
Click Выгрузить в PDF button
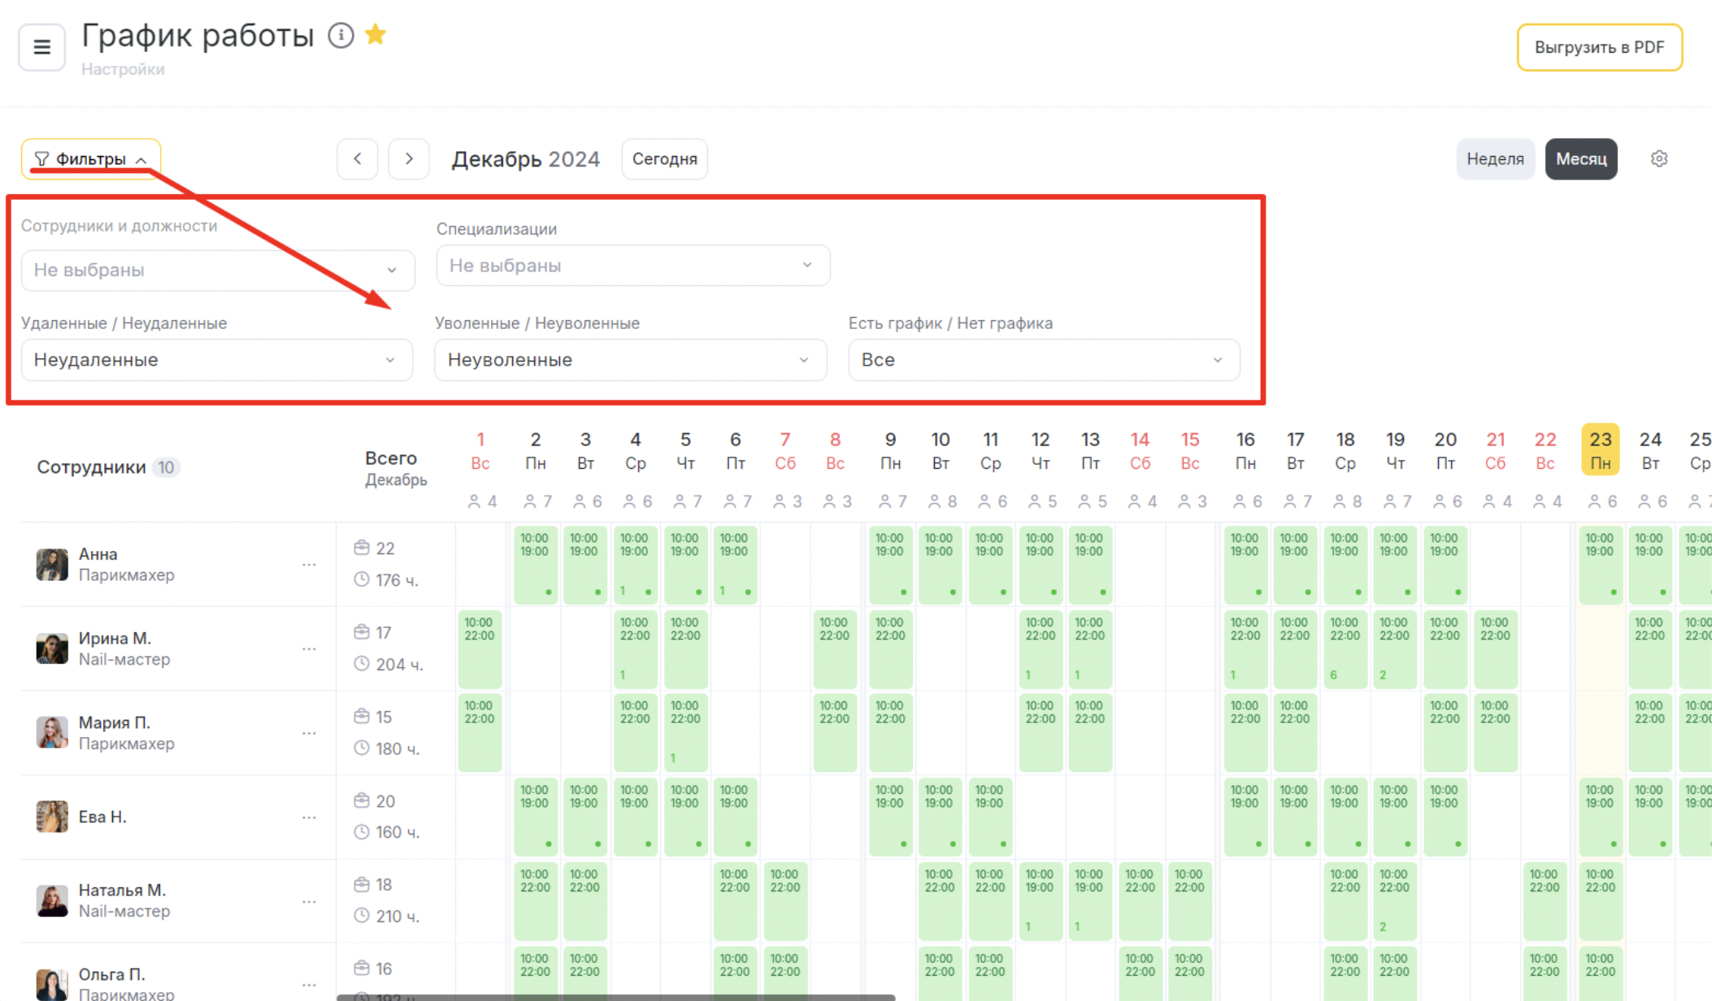click(x=1599, y=48)
